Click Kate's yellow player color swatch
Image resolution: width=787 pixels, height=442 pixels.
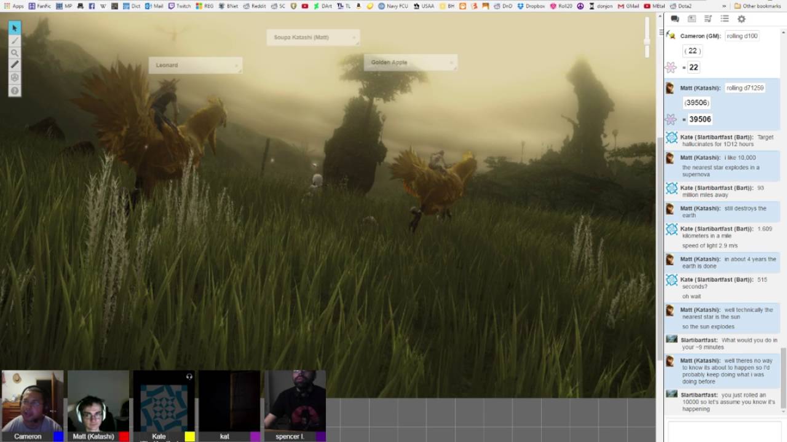click(189, 436)
